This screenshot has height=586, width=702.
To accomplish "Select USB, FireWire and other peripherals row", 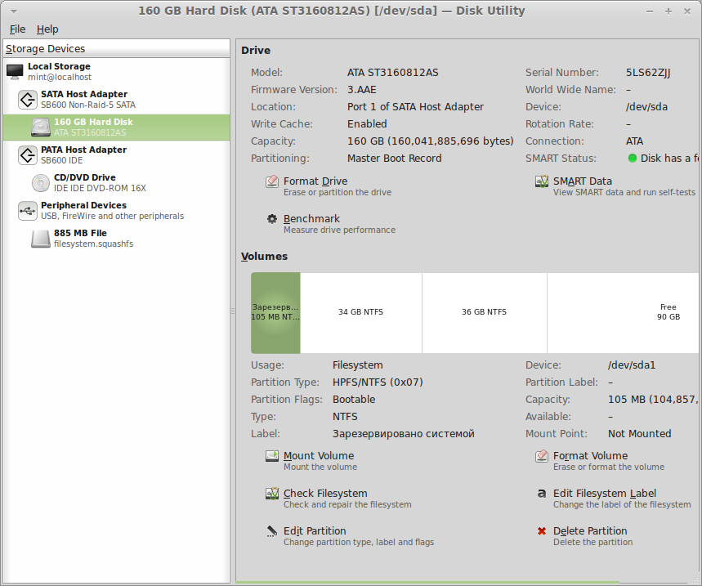I will coord(116,210).
